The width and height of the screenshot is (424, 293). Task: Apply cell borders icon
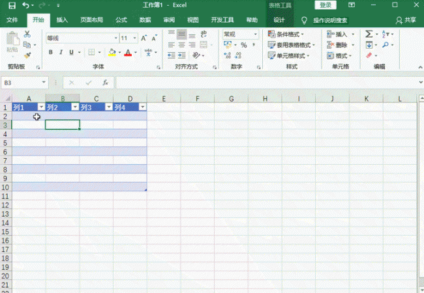(x=91, y=52)
